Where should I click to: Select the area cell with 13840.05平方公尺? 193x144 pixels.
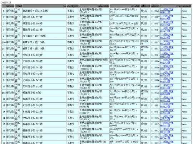(125, 36)
